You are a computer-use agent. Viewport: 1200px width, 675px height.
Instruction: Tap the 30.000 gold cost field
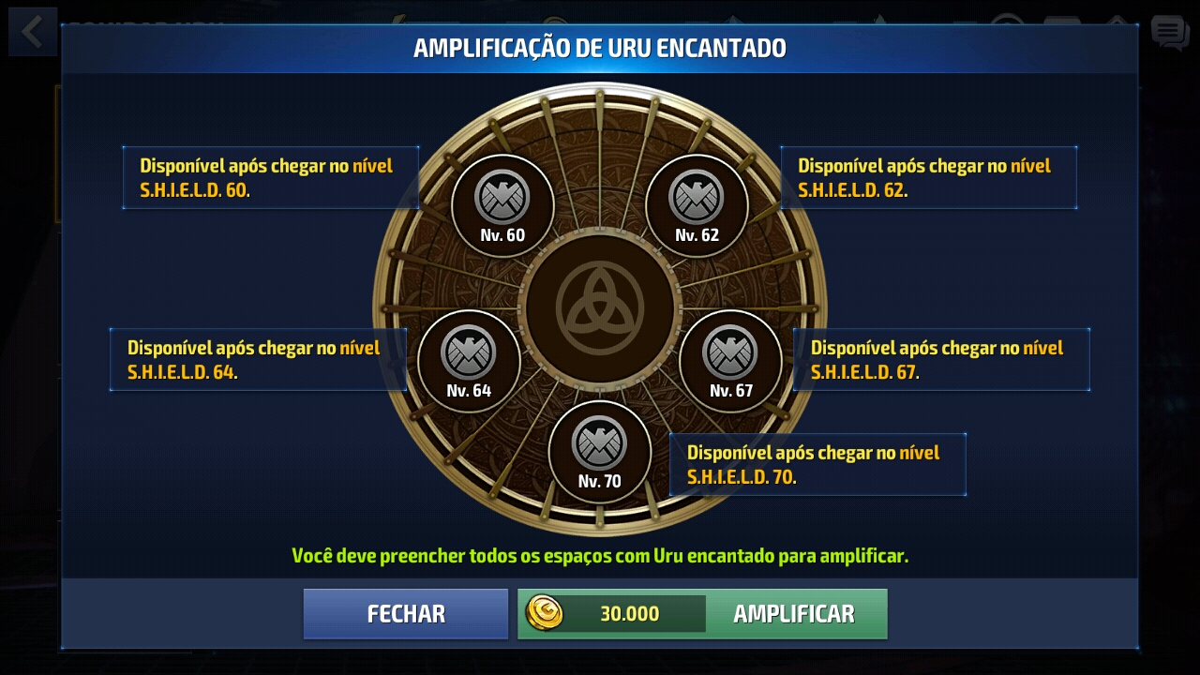(630, 614)
